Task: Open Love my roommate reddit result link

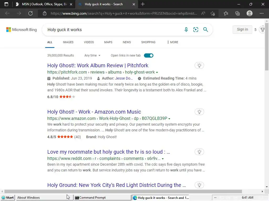Action: point(108,152)
